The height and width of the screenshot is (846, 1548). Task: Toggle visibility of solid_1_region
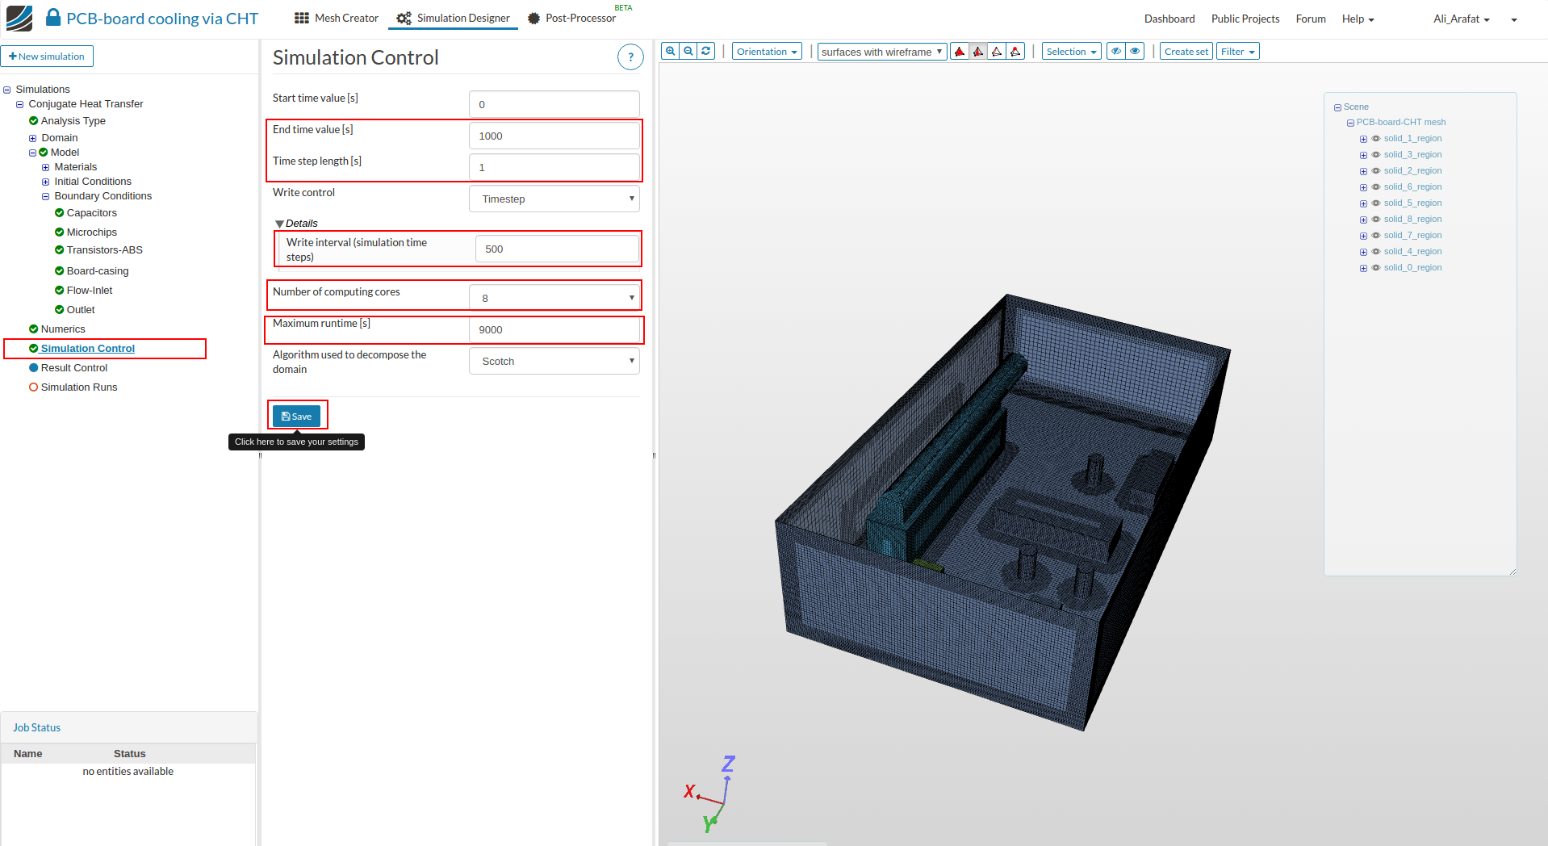click(x=1376, y=139)
